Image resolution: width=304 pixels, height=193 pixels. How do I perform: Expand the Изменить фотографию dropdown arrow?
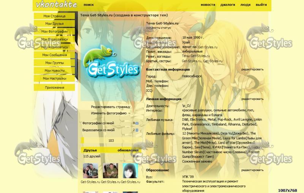click(x=129, y=113)
